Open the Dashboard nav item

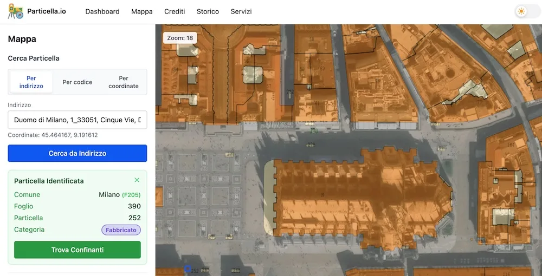(102, 11)
